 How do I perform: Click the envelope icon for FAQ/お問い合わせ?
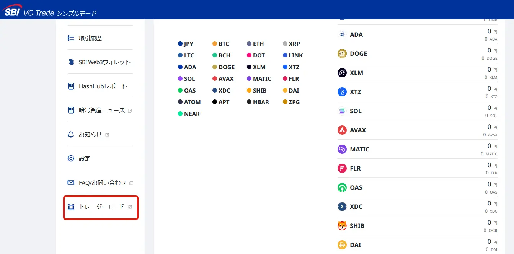[x=71, y=182]
